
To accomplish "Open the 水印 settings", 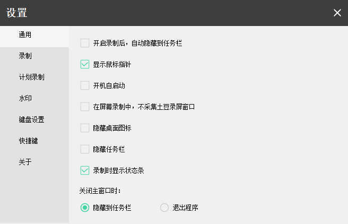I will click(x=25, y=98).
